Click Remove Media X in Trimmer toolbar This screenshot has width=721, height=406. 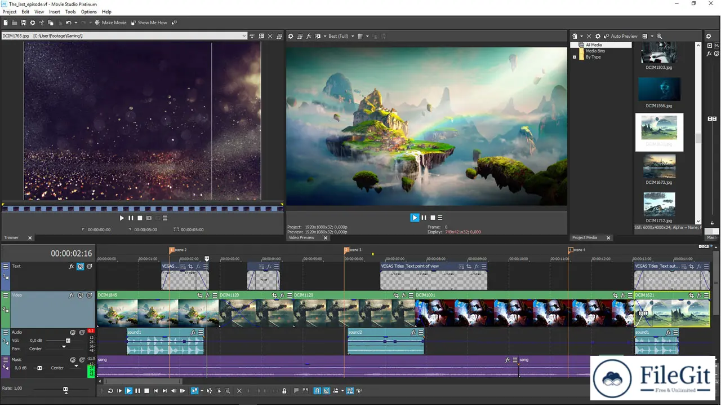click(x=270, y=36)
